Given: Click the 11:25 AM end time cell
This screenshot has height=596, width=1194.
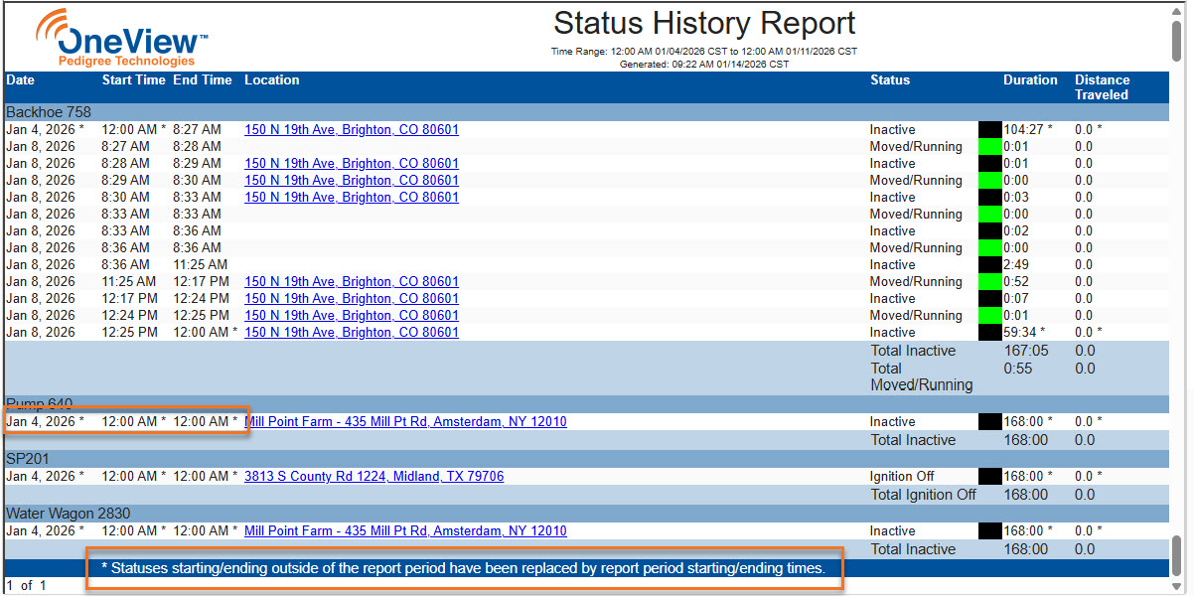Looking at the screenshot, I should pos(200,265).
